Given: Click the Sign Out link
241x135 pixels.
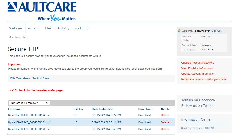Looking at the screenshot, I should click(216, 31).
